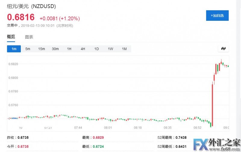Select the 1m timeframe
Image resolution: width=241 pixels, height=152 pixels.
[14, 49]
